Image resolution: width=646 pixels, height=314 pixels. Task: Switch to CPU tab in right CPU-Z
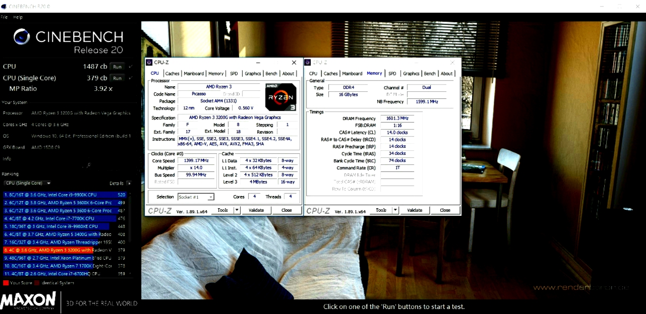(x=313, y=74)
